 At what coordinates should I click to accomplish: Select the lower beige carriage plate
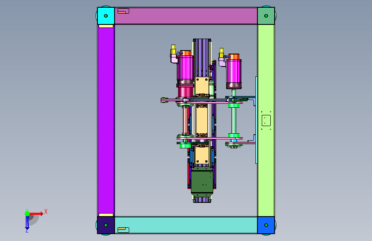pyautogui.click(x=202, y=155)
